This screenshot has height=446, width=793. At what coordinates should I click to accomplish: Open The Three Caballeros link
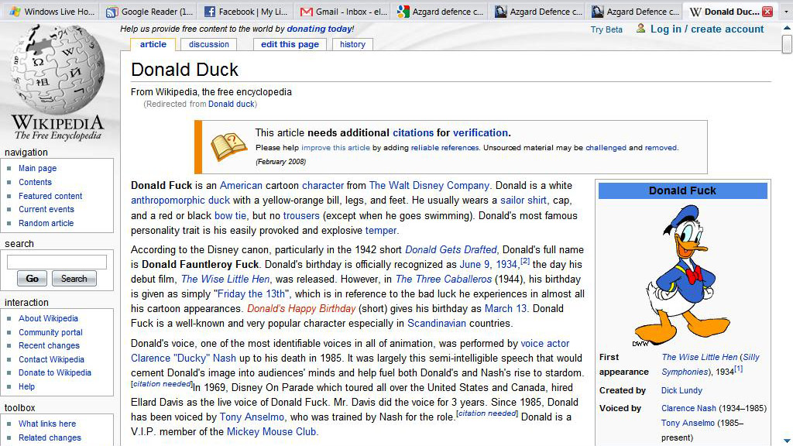click(444, 279)
